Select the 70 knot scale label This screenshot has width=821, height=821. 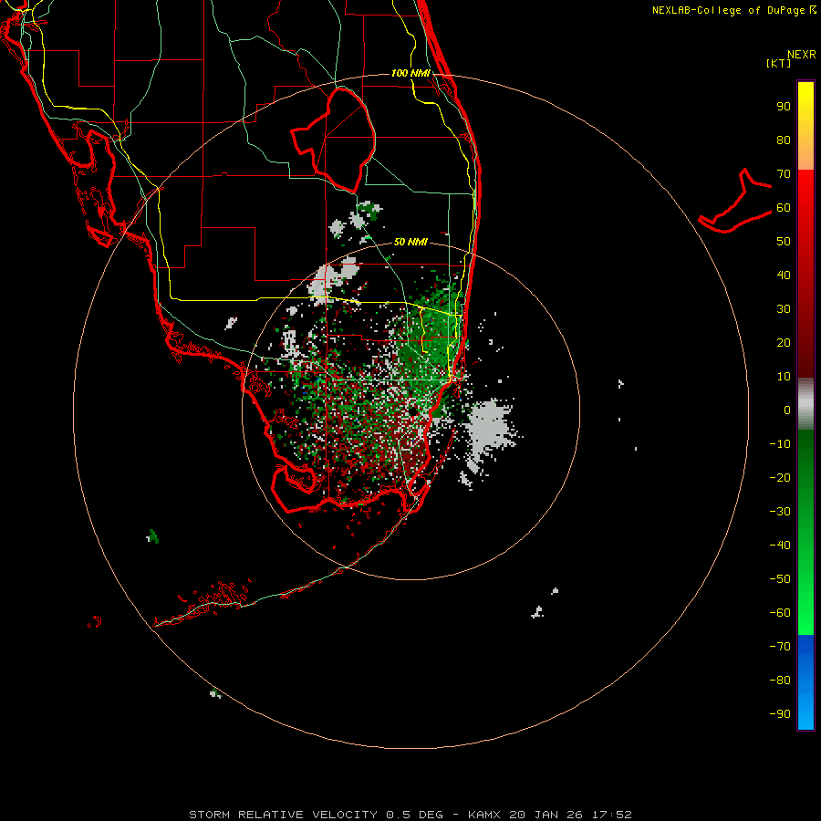(x=784, y=174)
